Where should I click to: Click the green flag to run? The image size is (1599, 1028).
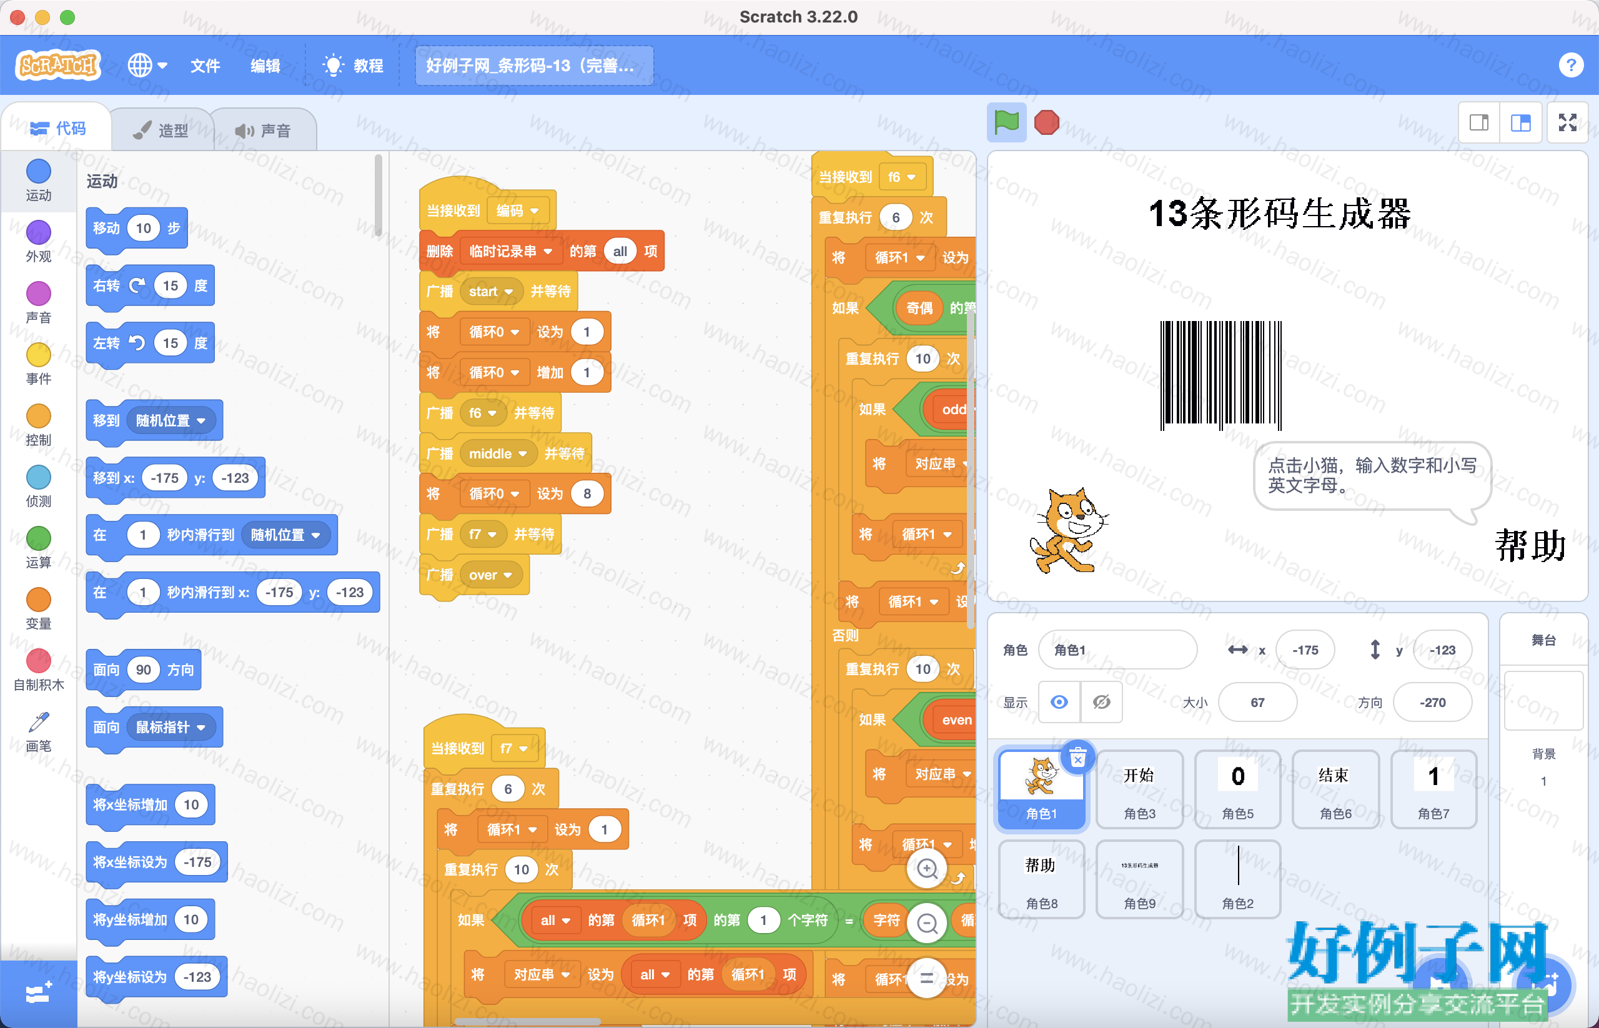(x=1006, y=123)
